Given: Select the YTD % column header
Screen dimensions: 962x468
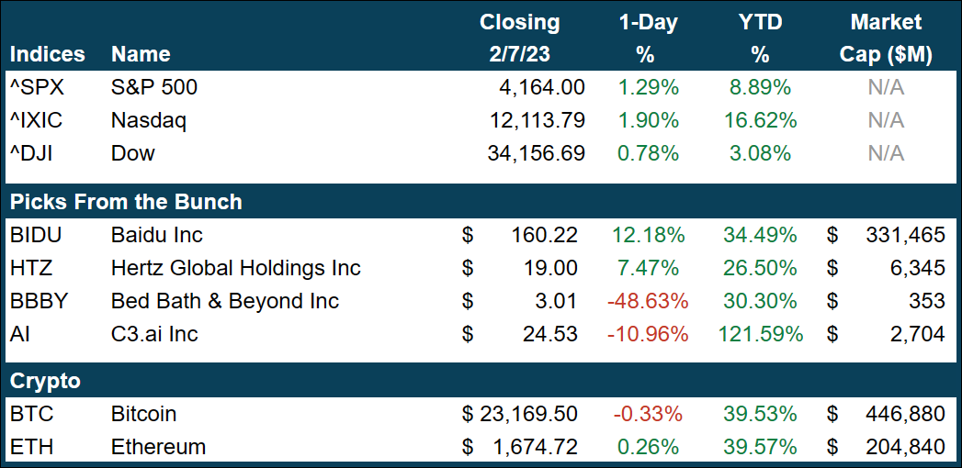Looking at the screenshot, I should [759, 39].
